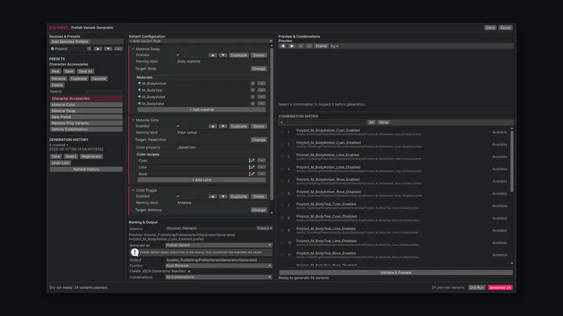Go to next preview combination
The width and height of the screenshot is (563, 316).
[x=291, y=46]
